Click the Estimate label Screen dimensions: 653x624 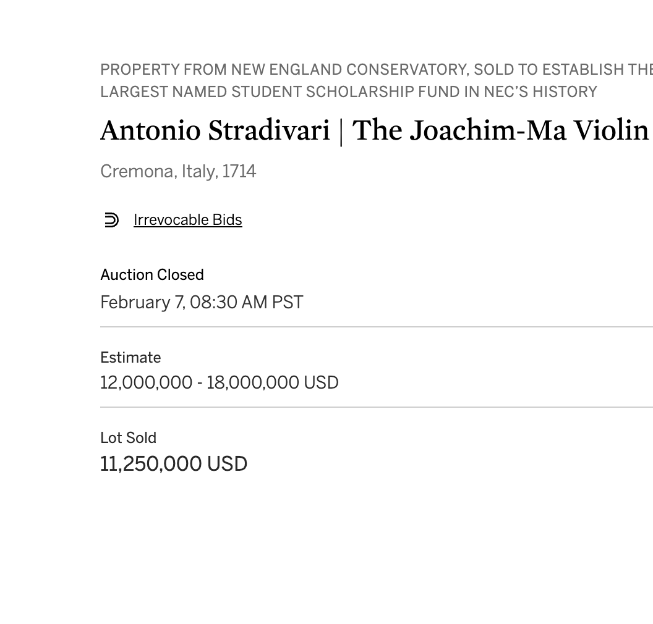click(x=130, y=357)
